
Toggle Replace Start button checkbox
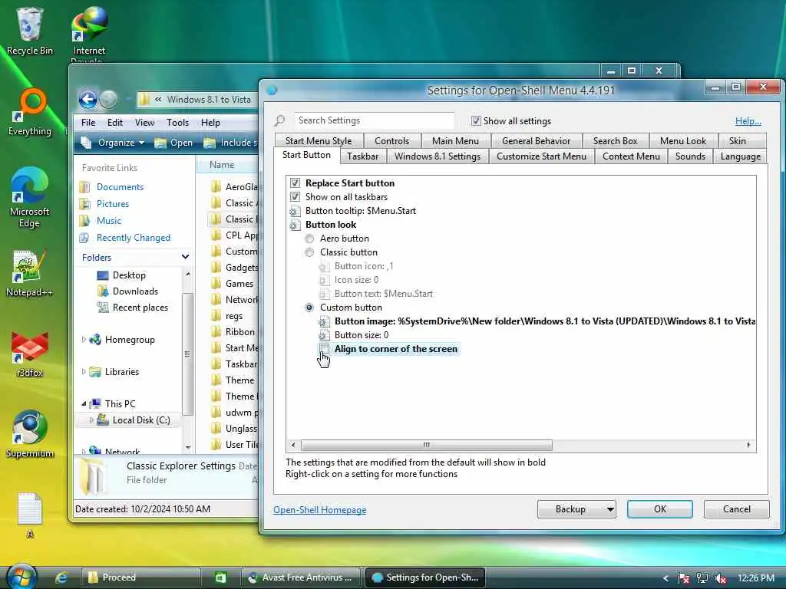point(295,183)
